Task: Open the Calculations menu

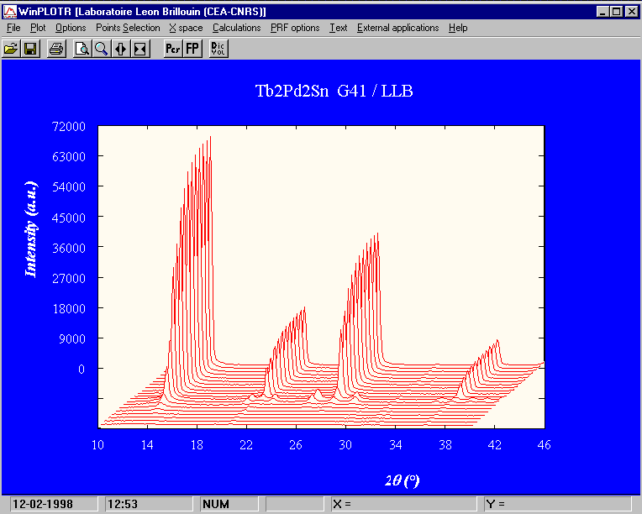Action: pyautogui.click(x=236, y=28)
